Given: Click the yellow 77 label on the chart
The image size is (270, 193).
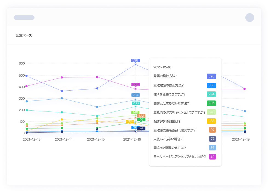Looking at the screenshot, I should 130,122.
